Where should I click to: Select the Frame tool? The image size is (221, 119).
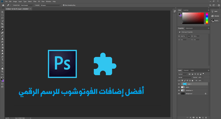coord(2,27)
